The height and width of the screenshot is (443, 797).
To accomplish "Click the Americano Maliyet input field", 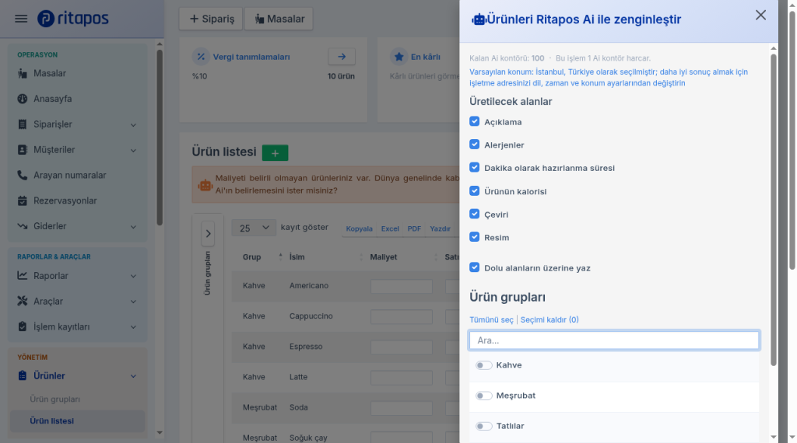I will pyautogui.click(x=402, y=286).
